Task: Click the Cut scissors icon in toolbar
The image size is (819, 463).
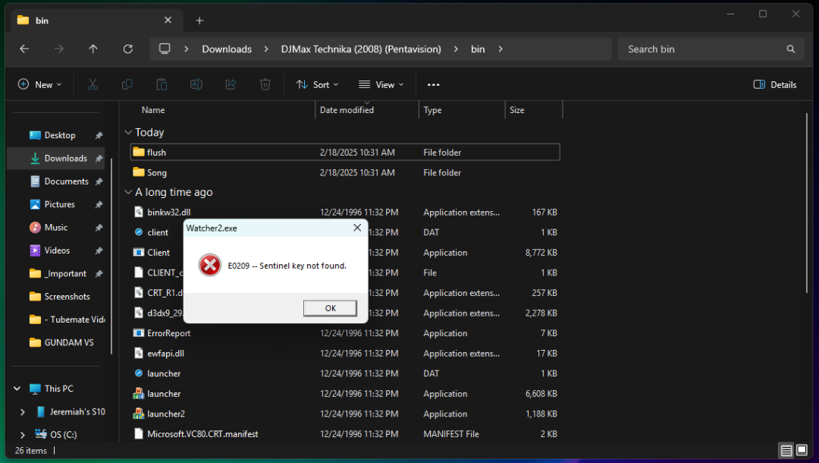Action: [x=93, y=85]
